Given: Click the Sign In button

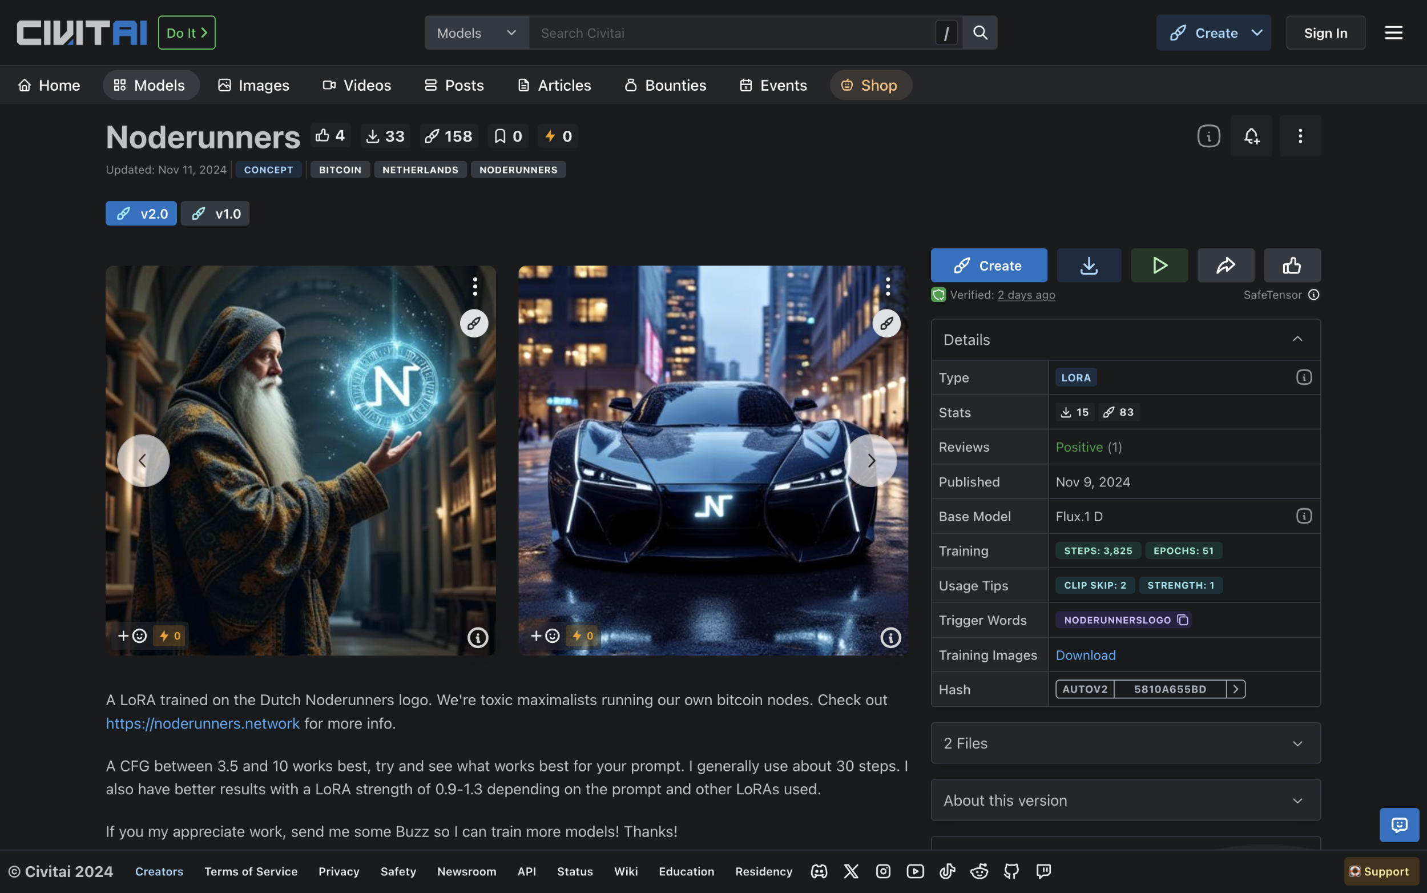Looking at the screenshot, I should (1325, 33).
